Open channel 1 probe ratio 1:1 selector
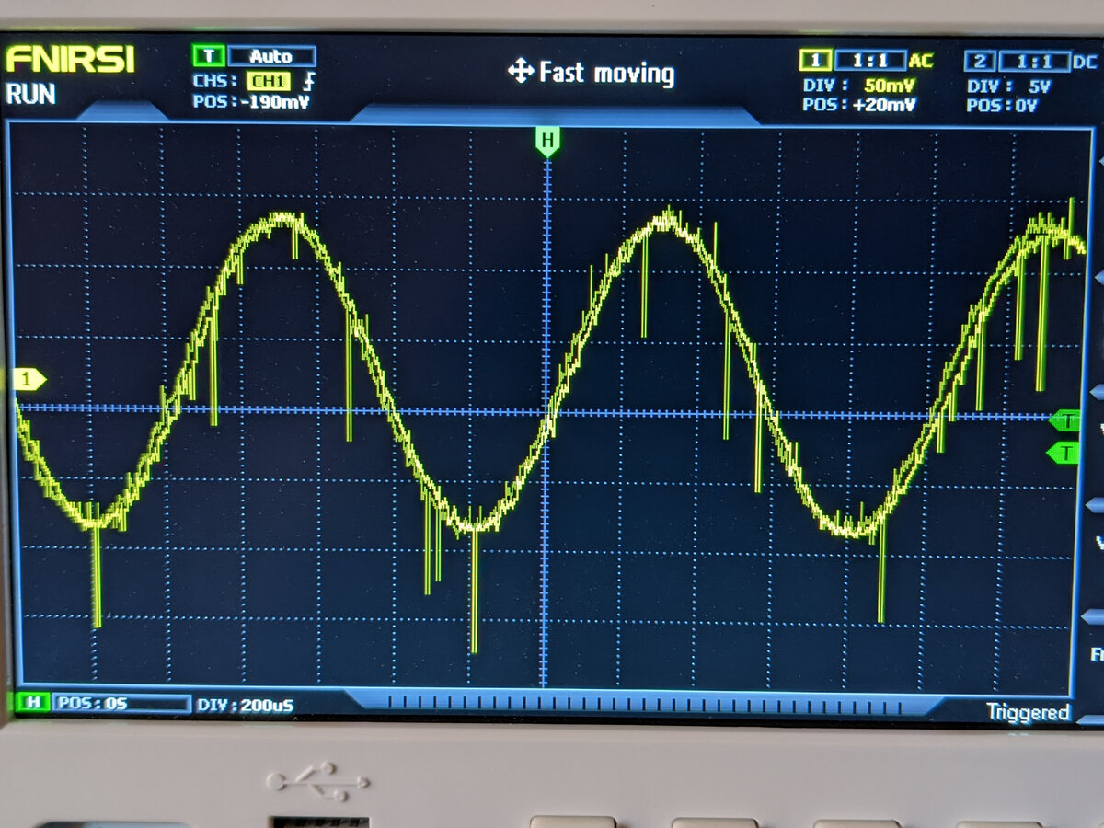The width and height of the screenshot is (1104, 828). point(869,62)
